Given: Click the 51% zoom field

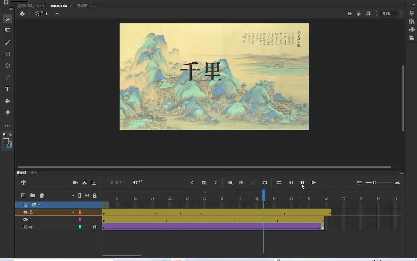Looking at the screenshot, I should click(x=388, y=14).
